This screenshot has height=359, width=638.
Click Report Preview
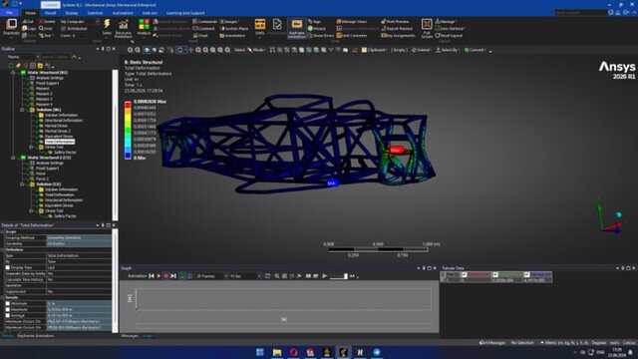click(x=397, y=29)
